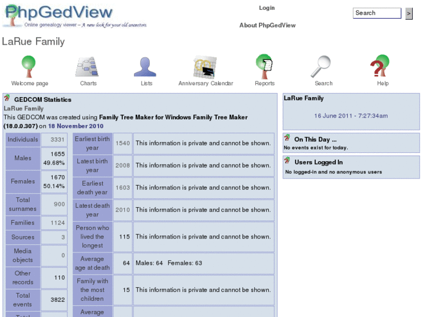Click the PhpGedView logo
The width and height of the screenshot is (422, 317).
click(x=75, y=16)
